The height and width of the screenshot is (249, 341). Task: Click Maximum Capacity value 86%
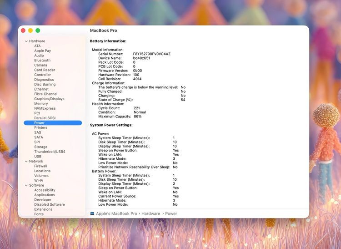click(138, 117)
